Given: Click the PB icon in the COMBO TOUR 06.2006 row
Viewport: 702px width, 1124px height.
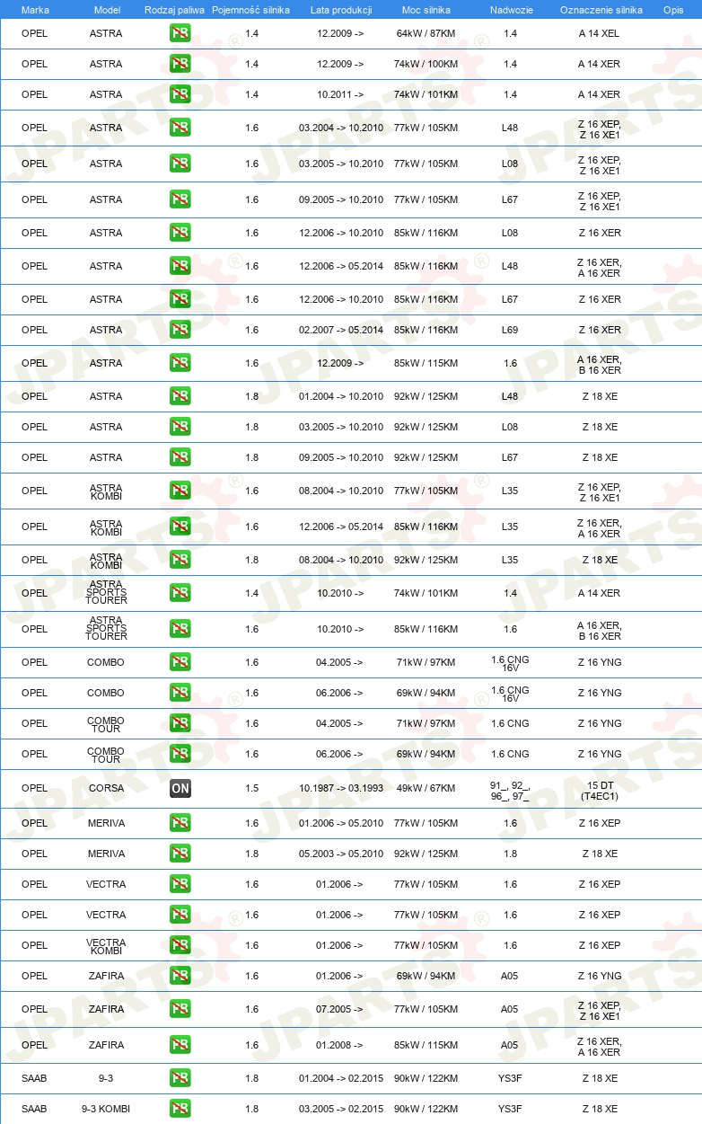Looking at the screenshot, I should 180,754.
